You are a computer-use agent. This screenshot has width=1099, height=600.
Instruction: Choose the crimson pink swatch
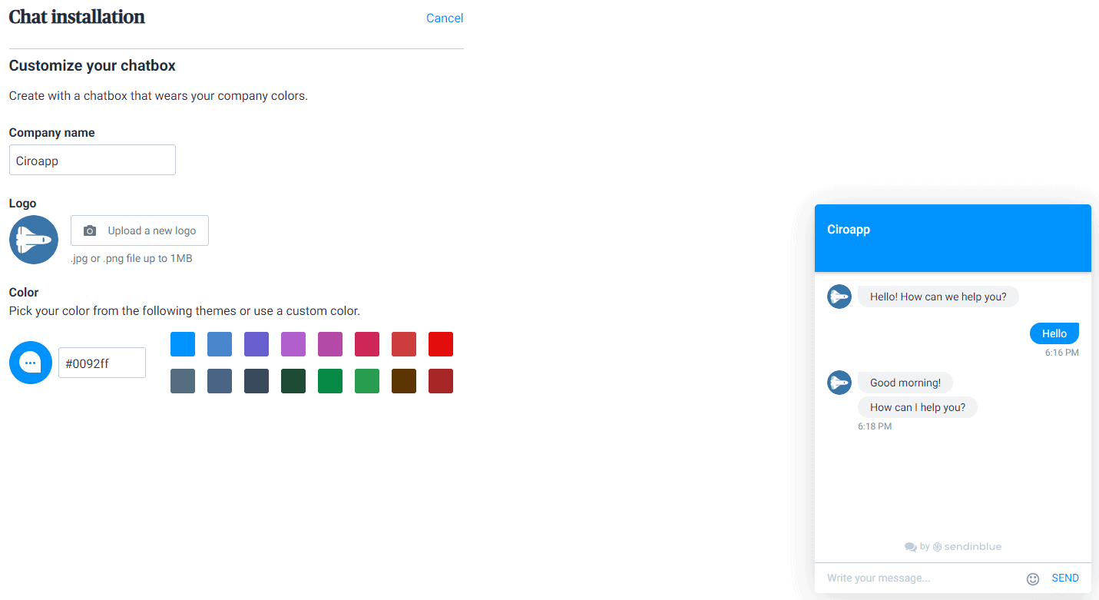(367, 344)
